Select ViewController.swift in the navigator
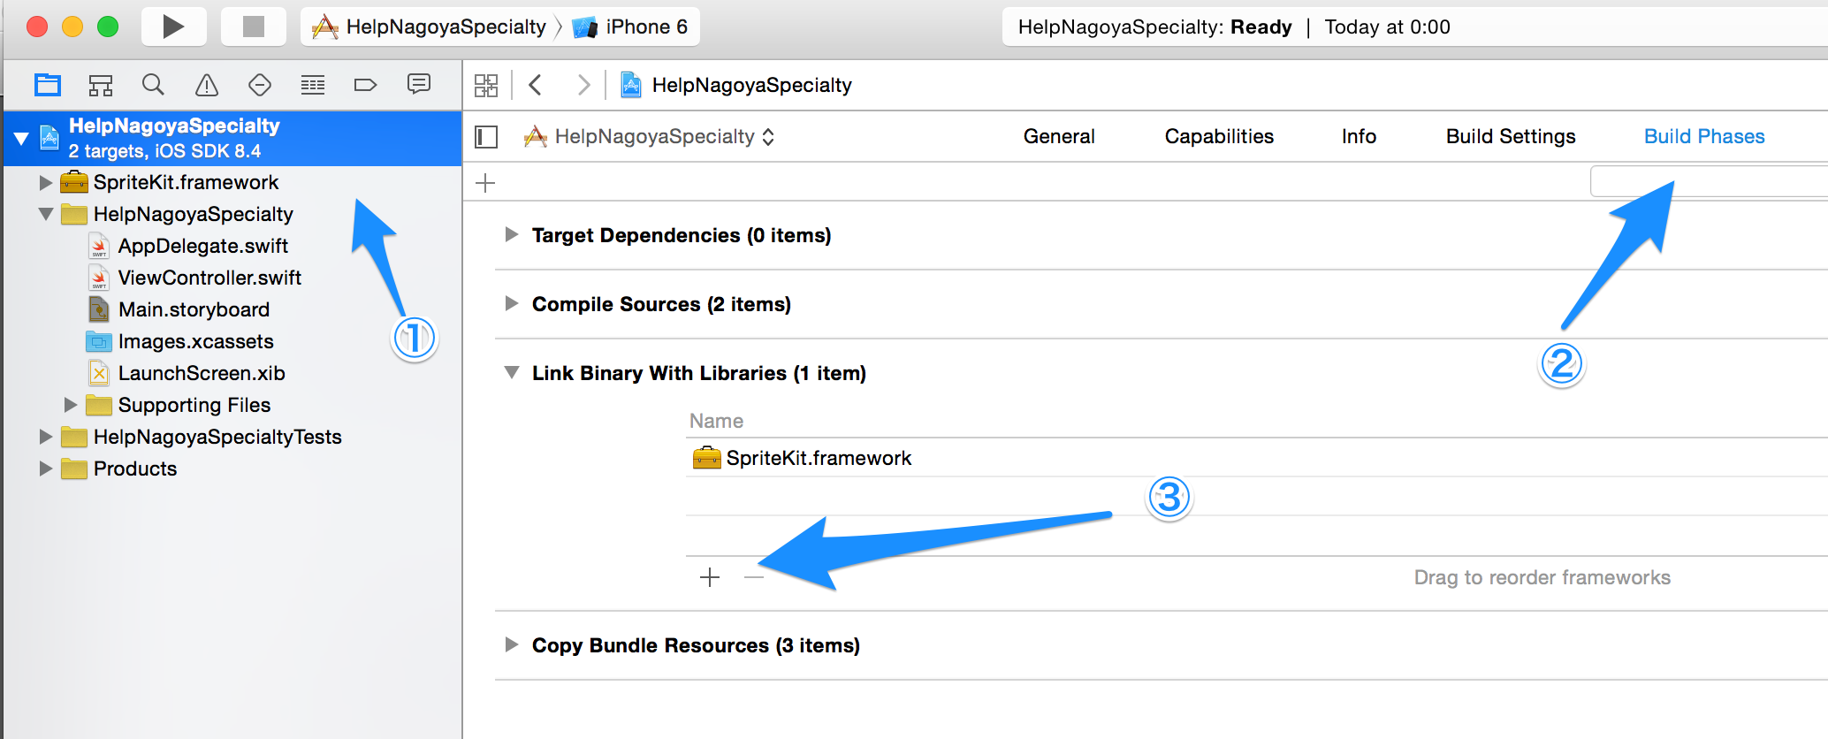The height and width of the screenshot is (739, 1828). coord(209,278)
